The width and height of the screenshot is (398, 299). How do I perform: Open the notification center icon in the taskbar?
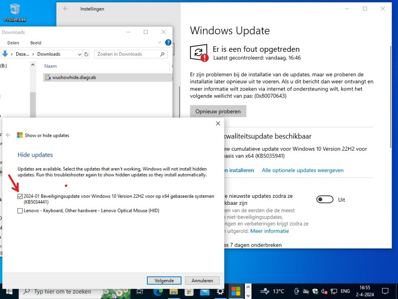click(385, 291)
